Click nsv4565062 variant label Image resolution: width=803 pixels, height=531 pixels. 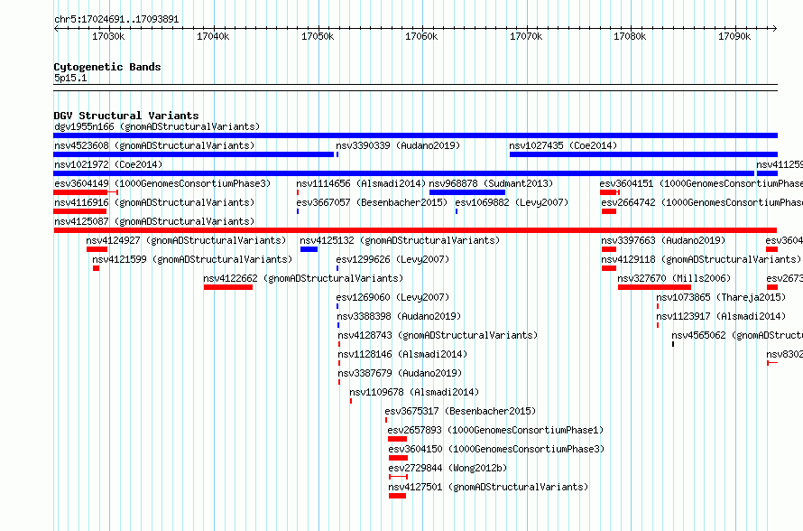[737, 335]
